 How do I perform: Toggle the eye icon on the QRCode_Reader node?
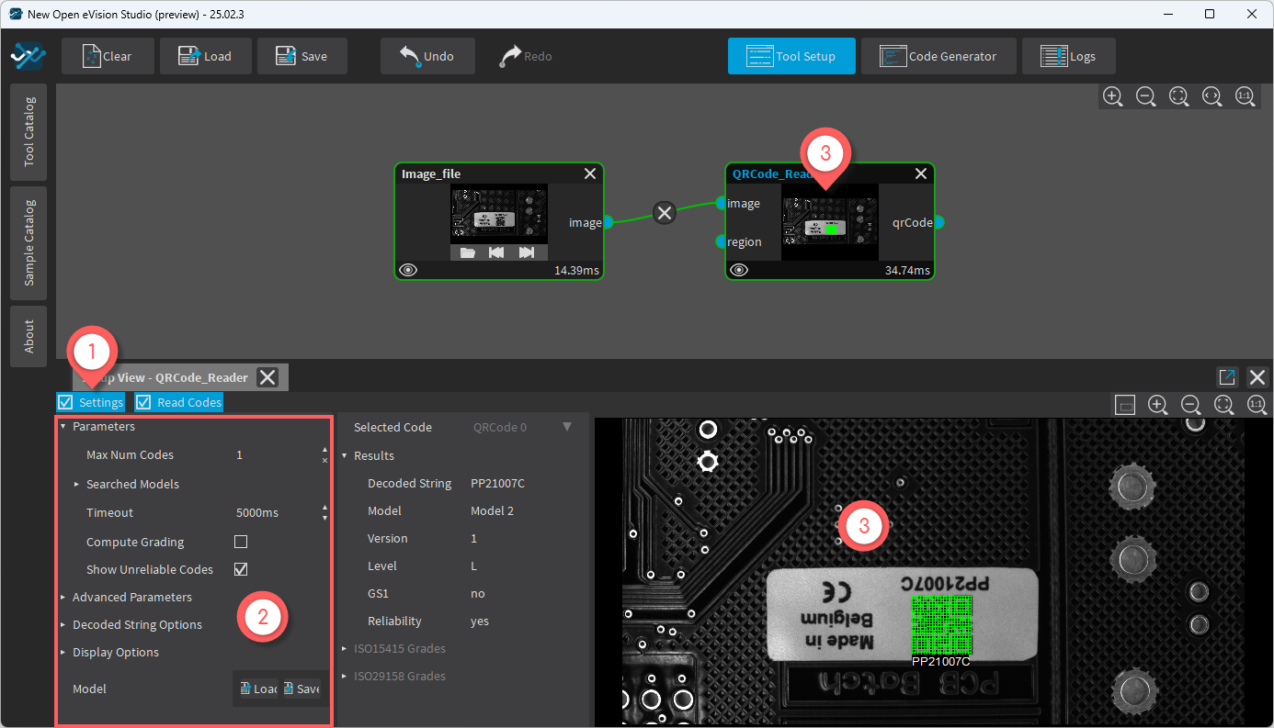[740, 270]
